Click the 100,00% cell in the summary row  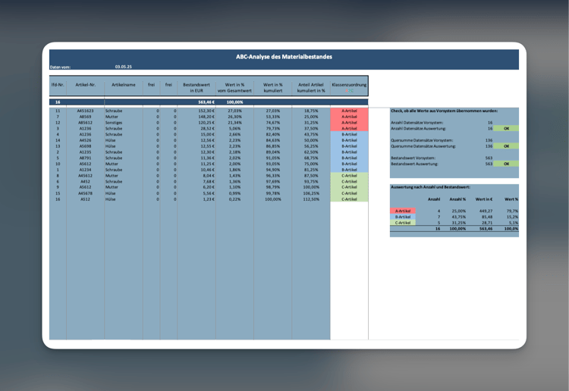[x=234, y=102]
